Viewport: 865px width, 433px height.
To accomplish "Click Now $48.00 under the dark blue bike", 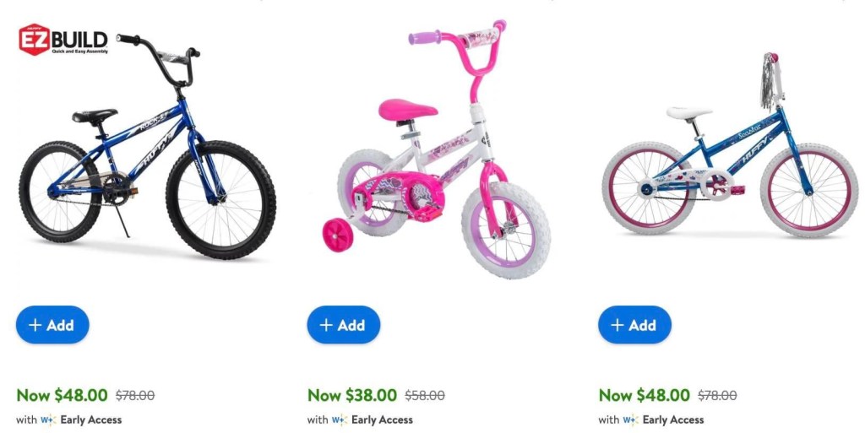I will pos(62,395).
